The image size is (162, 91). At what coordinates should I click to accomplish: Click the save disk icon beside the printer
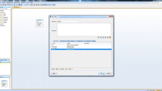(19, 5)
